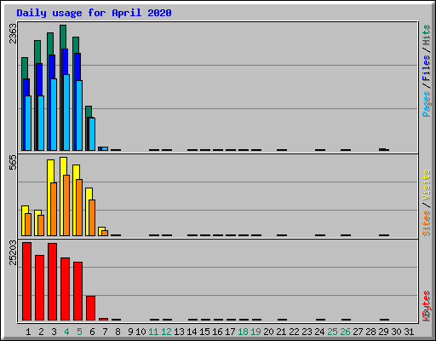
Task: Select day label 20 on the x-axis
Action: tap(268, 332)
